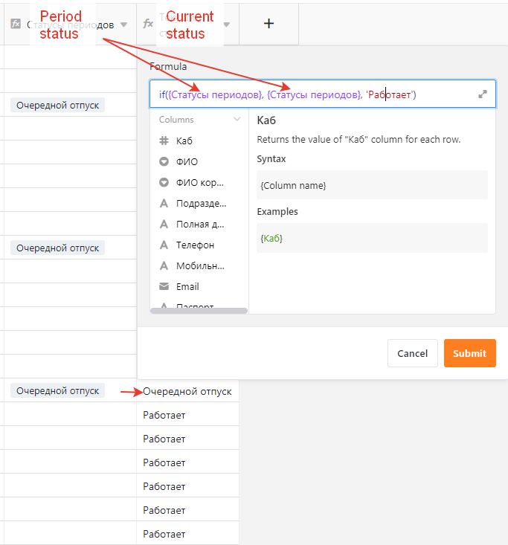
Task: Choose Мобильн... column from list
Action: pyautogui.click(x=200, y=265)
